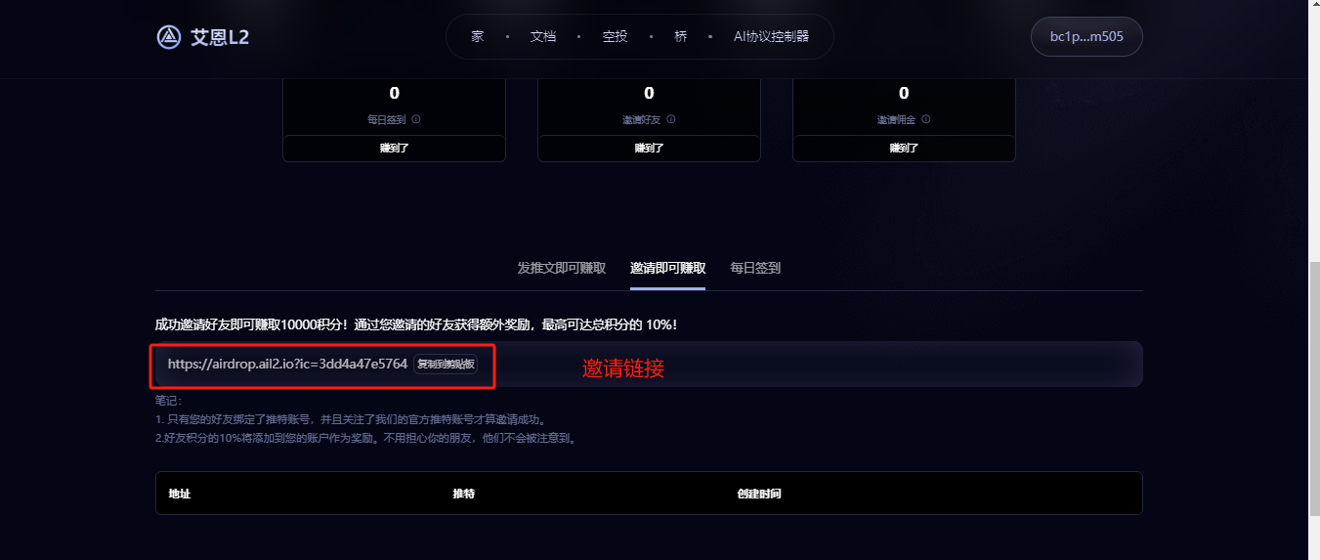Switch to the 发推文即可赚取 tab

562,268
